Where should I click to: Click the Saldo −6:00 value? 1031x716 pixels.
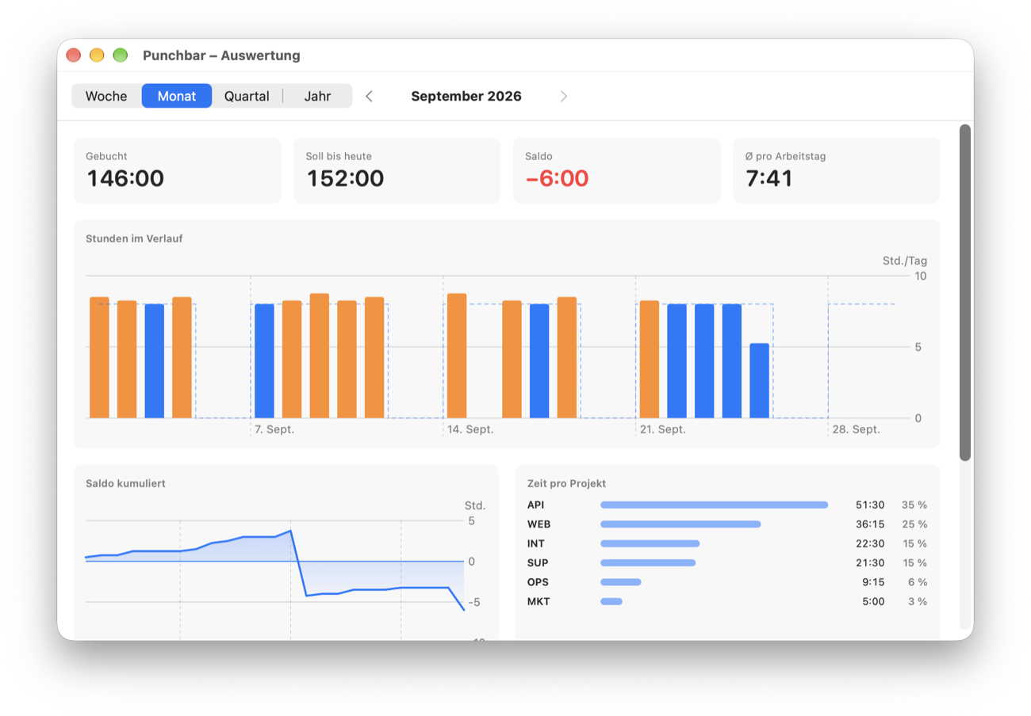click(x=557, y=178)
